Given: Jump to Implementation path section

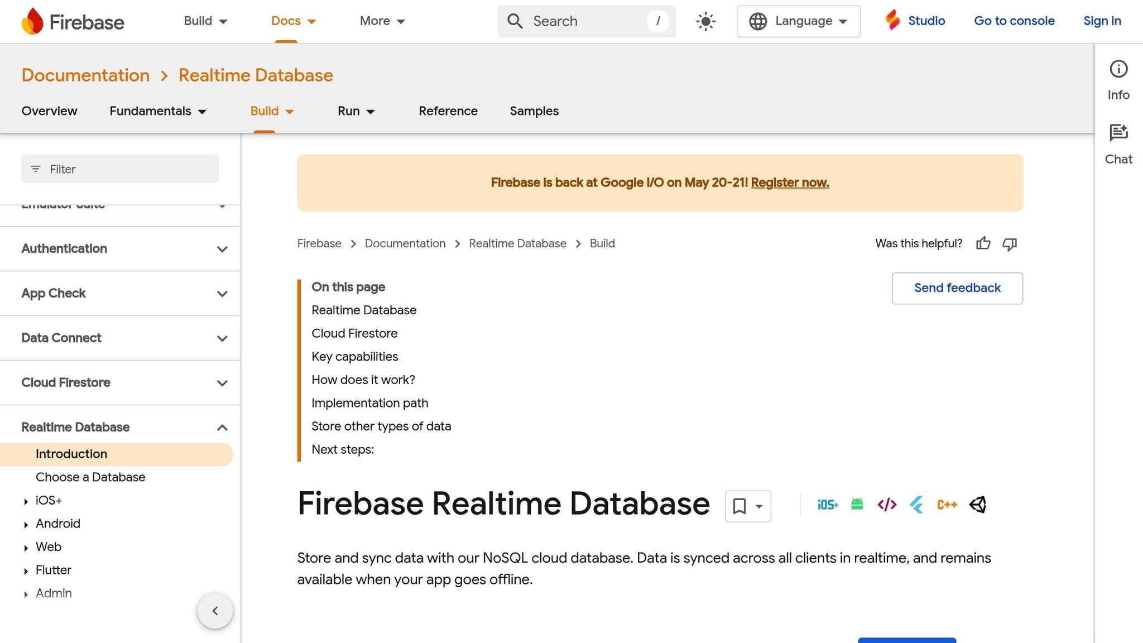Looking at the screenshot, I should tap(370, 403).
